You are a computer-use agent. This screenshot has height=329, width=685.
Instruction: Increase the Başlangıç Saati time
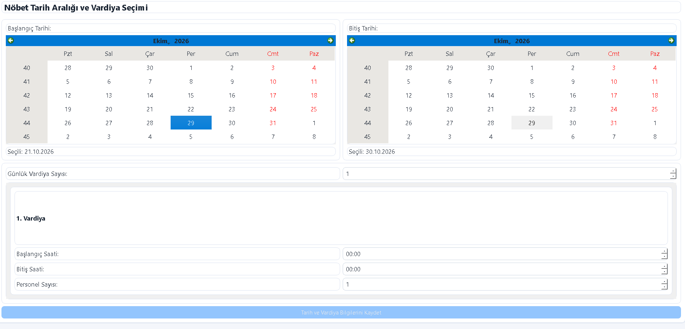pyautogui.click(x=664, y=251)
